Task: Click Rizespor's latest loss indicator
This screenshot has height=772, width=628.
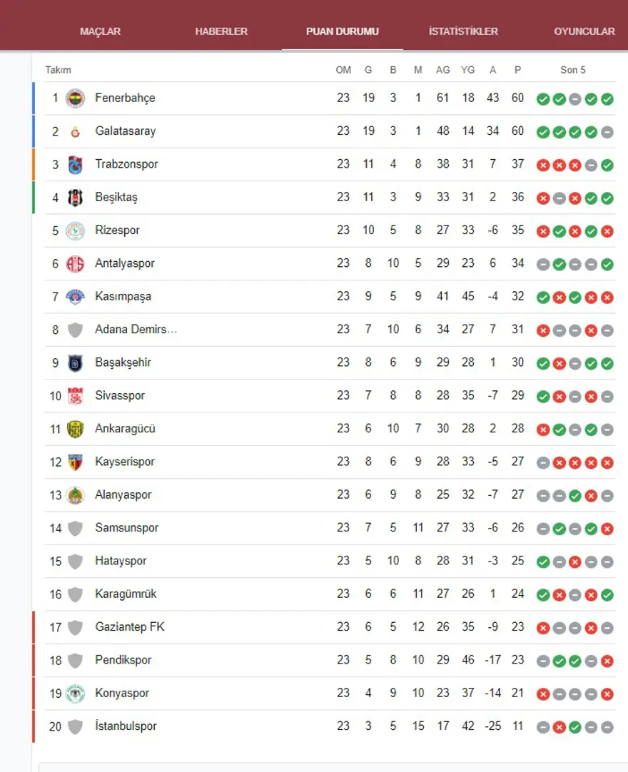Action: (607, 231)
